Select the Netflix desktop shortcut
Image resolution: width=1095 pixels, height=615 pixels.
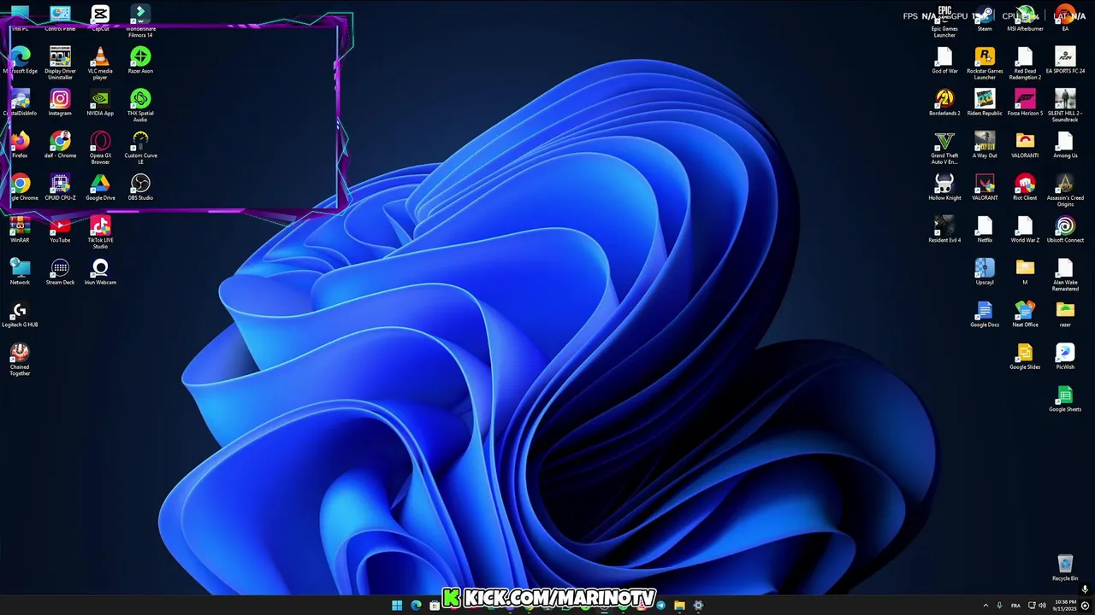coord(985,230)
